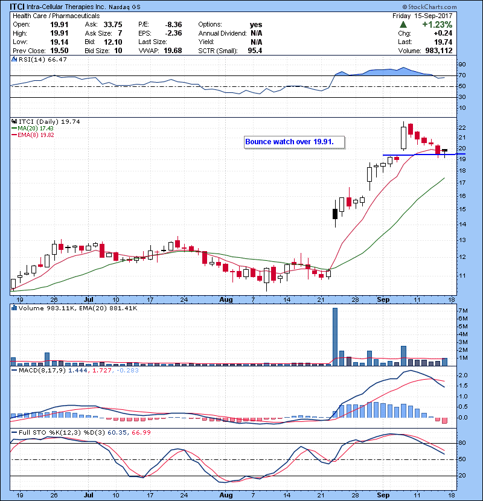Click the 'MACD(8,17,9)' indicator label
Viewport: 483px width, 501px height.
click(x=42, y=371)
